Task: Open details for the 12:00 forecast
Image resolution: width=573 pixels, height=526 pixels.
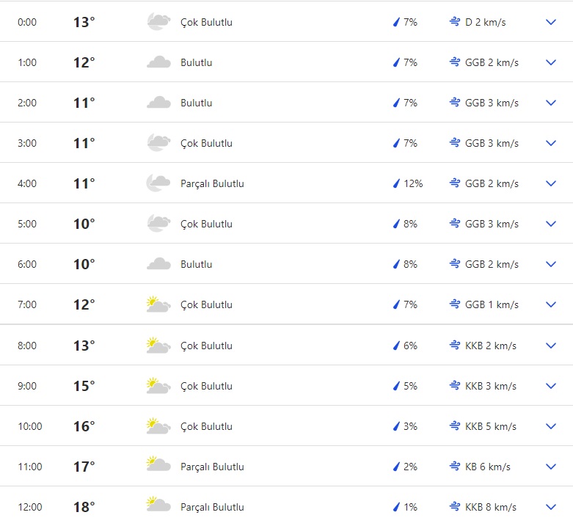Action: tap(551, 507)
